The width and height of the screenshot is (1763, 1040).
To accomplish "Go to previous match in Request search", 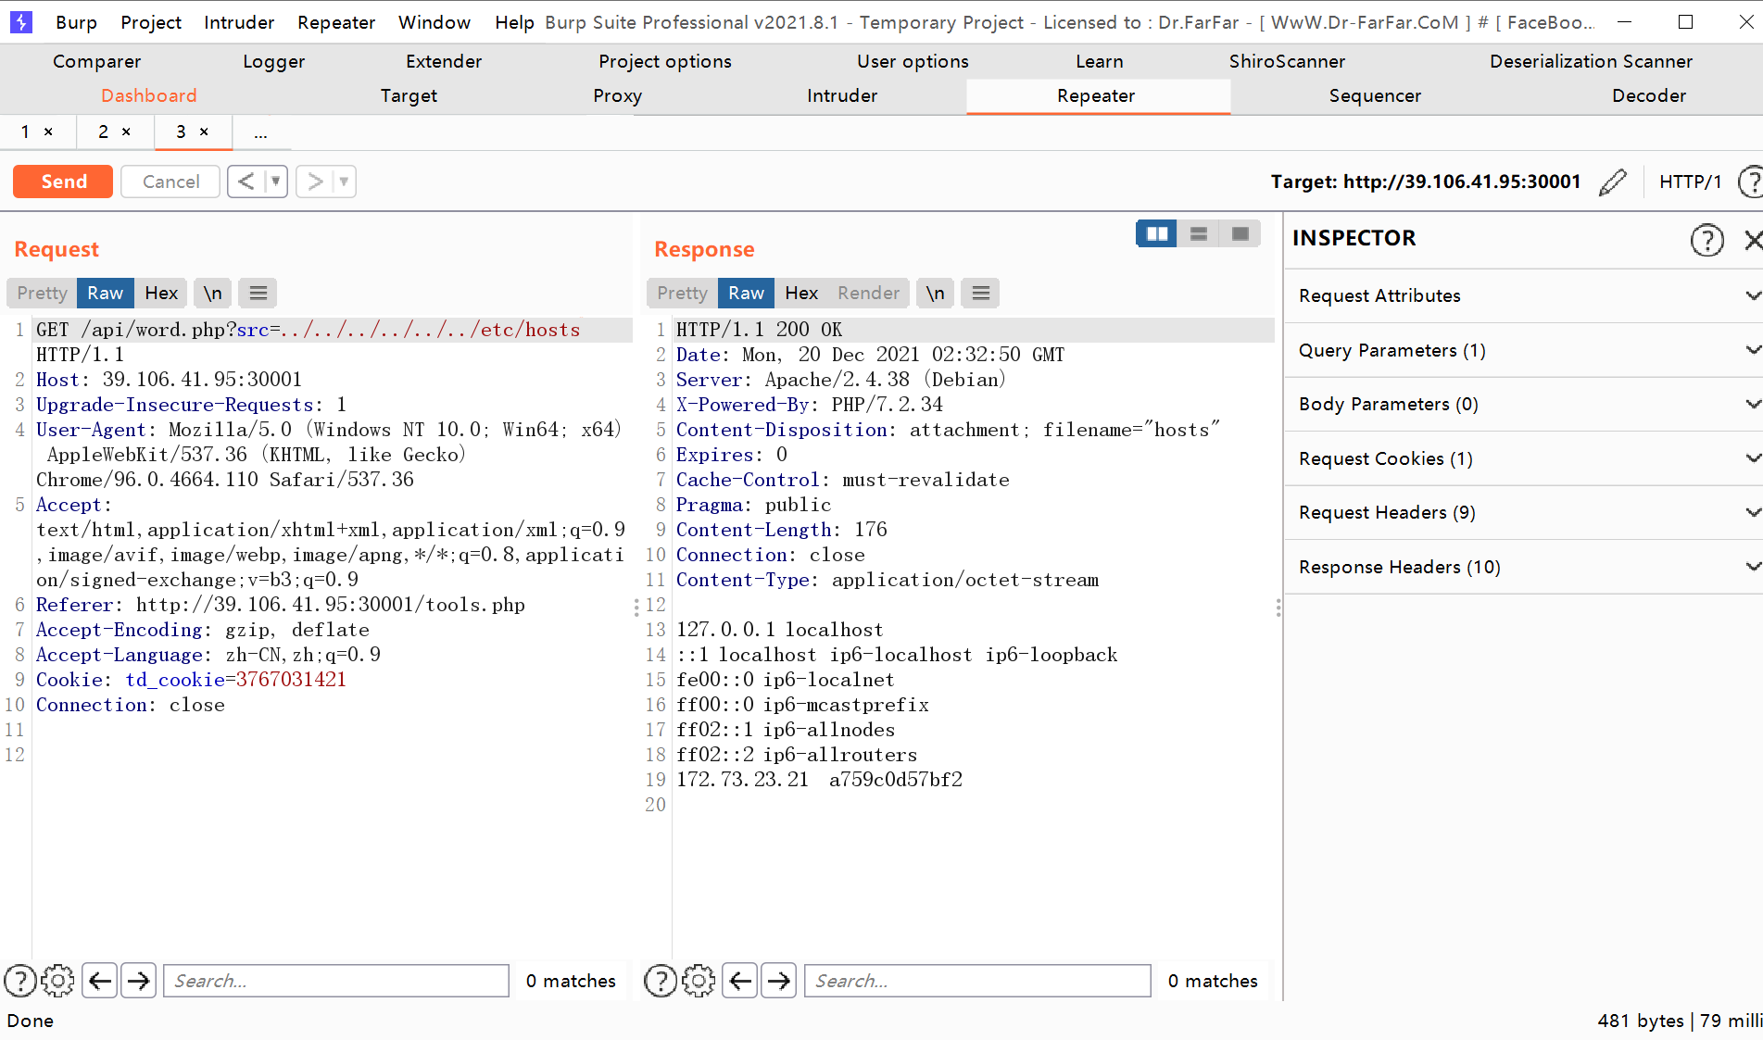I will pos(100,980).
